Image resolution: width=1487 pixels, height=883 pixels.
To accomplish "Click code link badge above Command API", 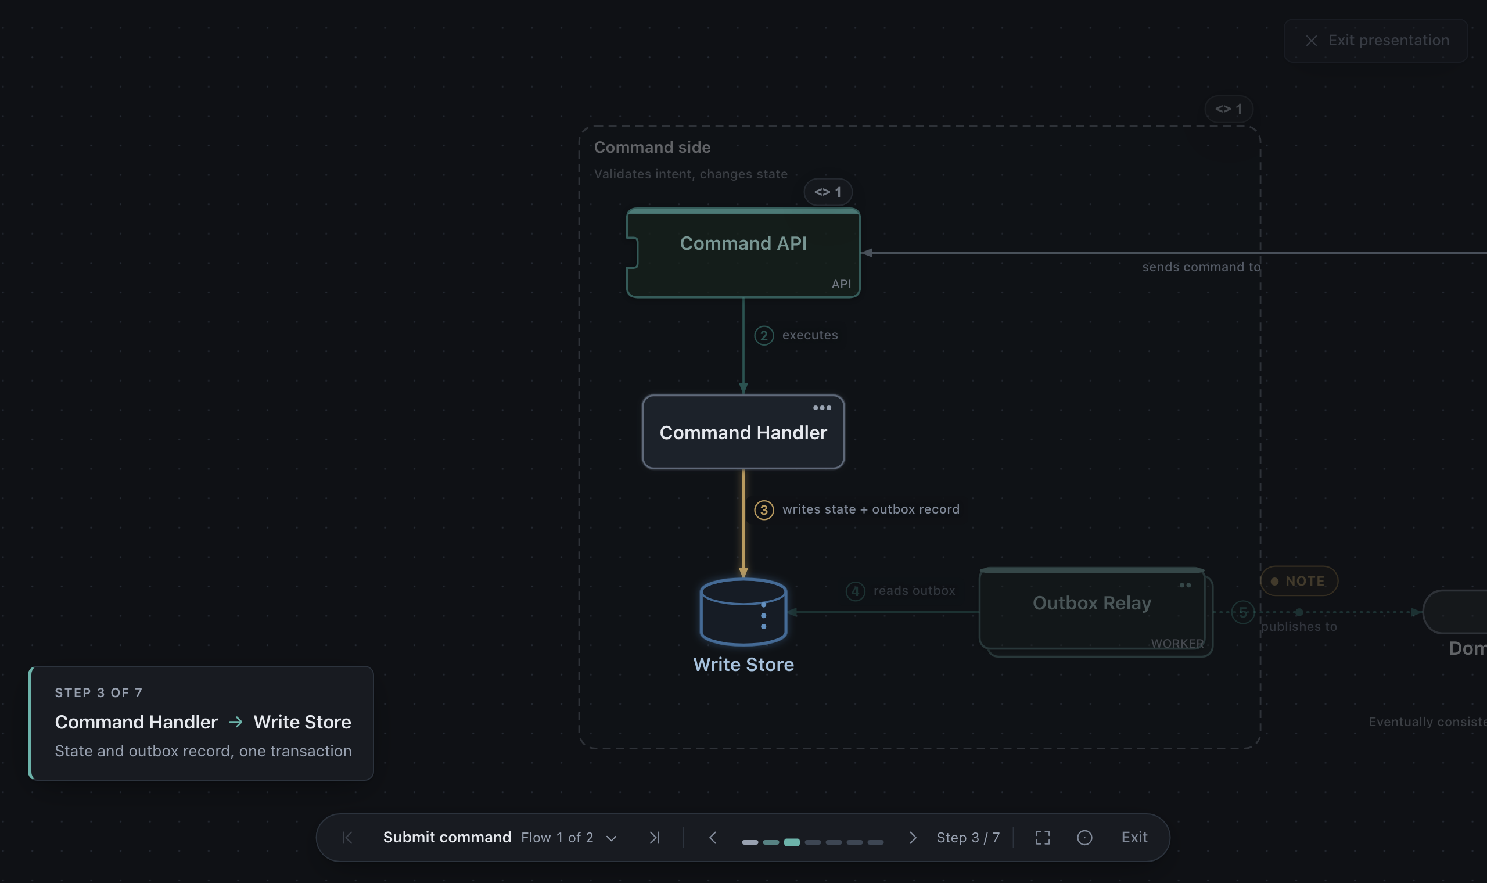I will tap(828, 192).
